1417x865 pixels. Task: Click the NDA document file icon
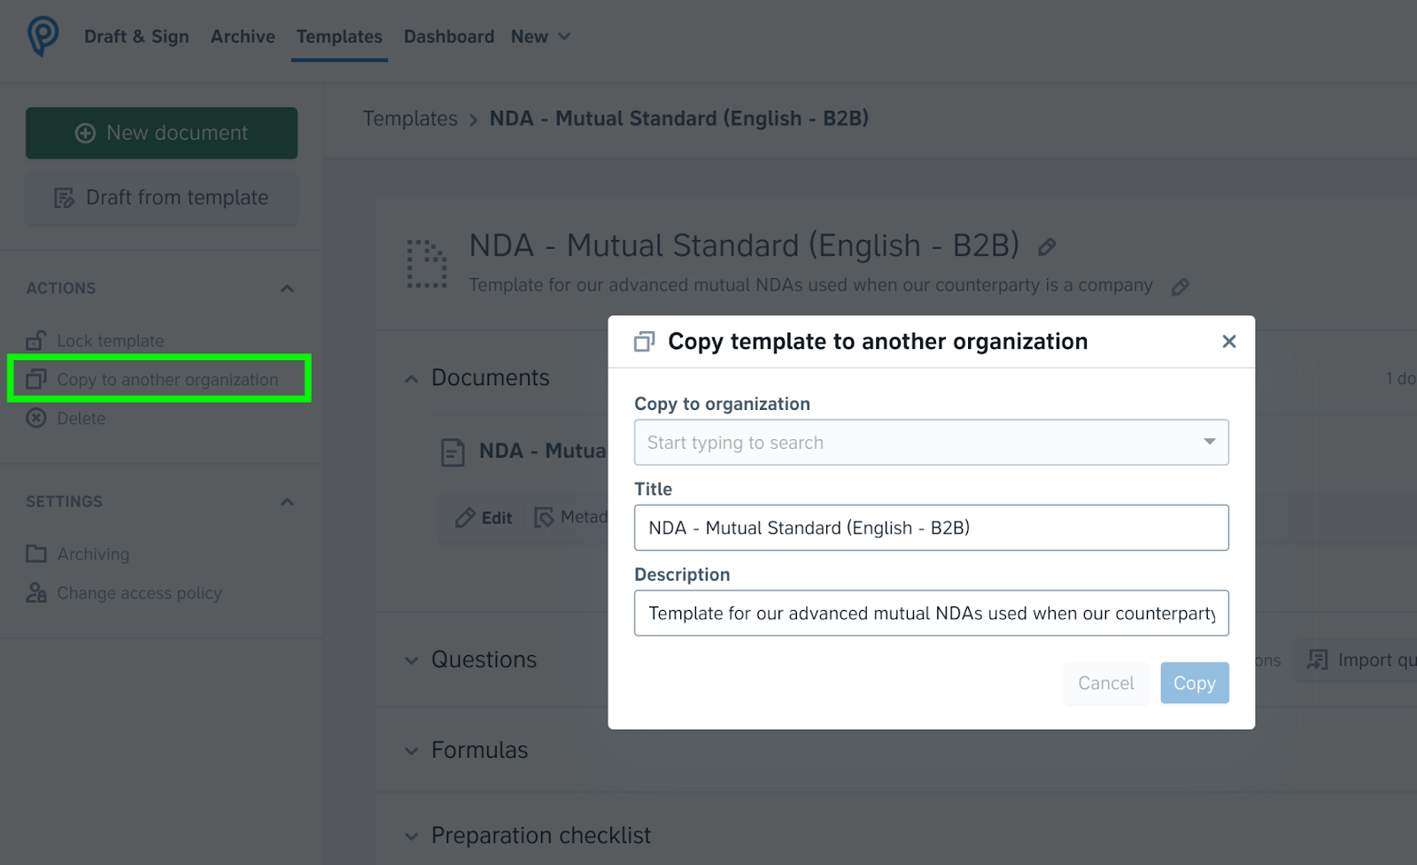tap(453, 452)
